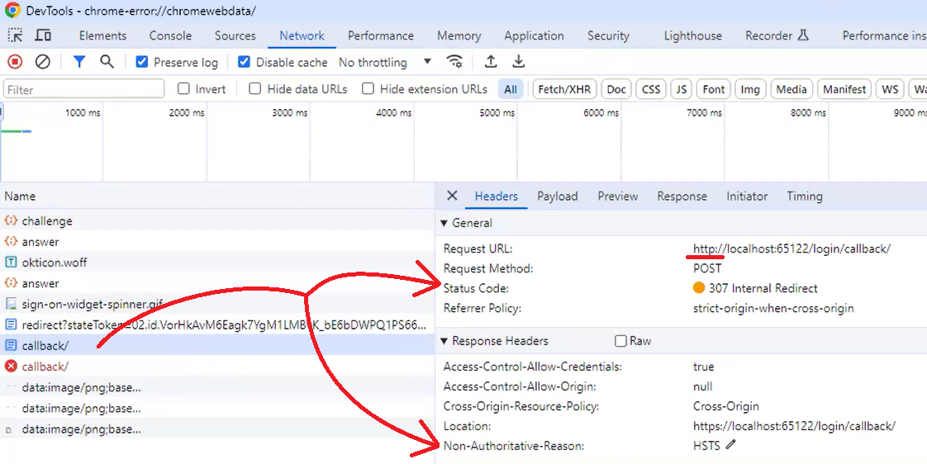Click the inspect element picker icon
Viewport: 927px width, 464px height.
(x=16, y=36)
